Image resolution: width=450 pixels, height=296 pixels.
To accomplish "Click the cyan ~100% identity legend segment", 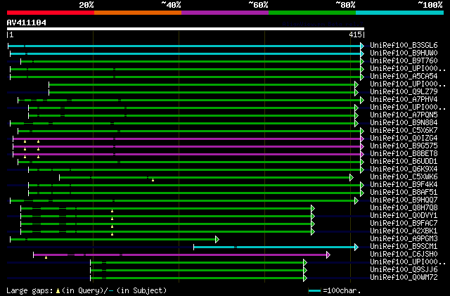I will pyautogui.click(x=399, y=12).
